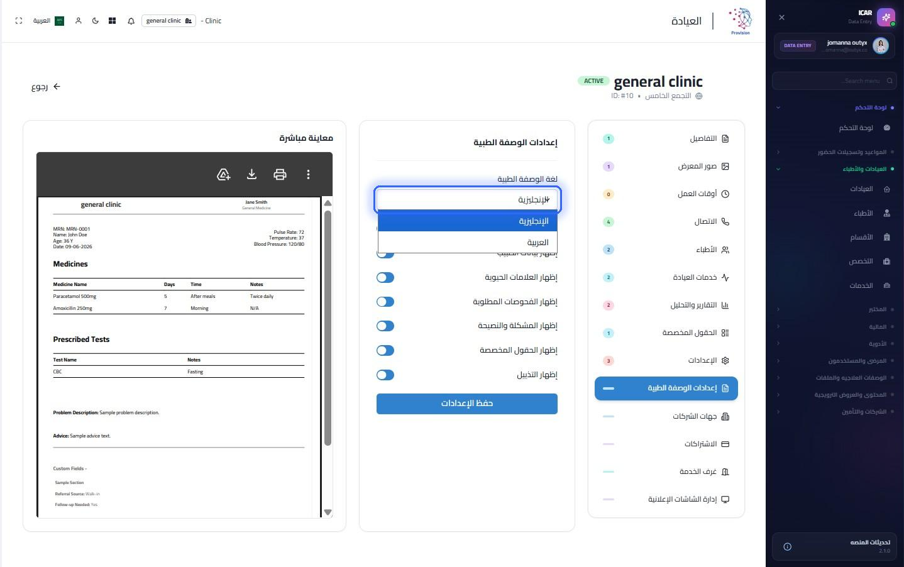
Task: Toggle إظهار الفحوصات المطلوبة switch
Action: click(385, 302)
